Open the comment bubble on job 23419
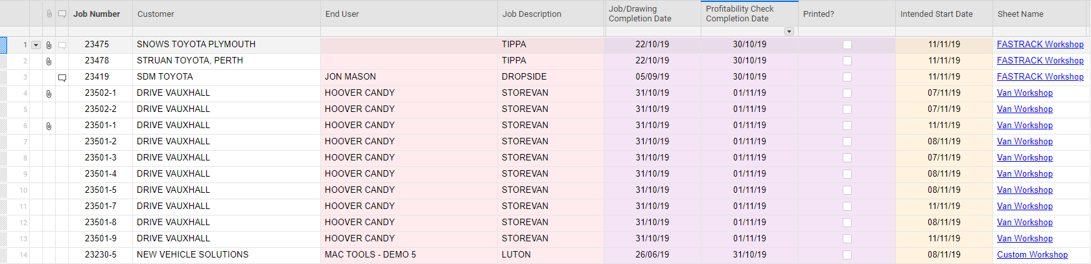Viewport: 1091px width, 264px height. (62, 78)
